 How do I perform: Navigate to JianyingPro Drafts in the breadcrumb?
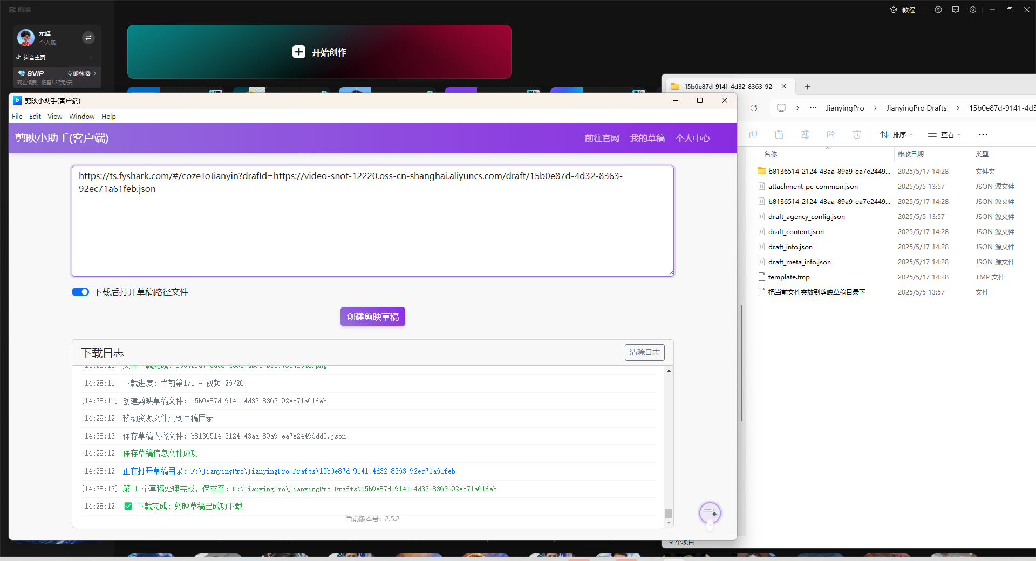[916, 108]
